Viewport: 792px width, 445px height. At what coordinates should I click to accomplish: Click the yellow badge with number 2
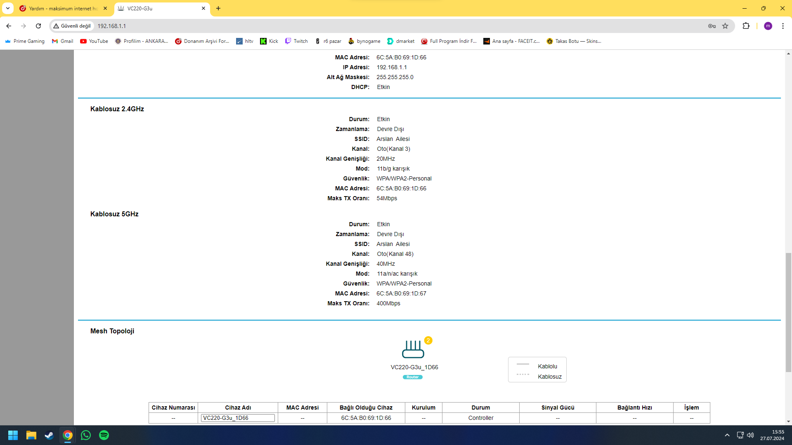click(x=428, y=340)
